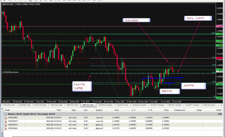Sort by the Commission column header

[x=179, y=110]
